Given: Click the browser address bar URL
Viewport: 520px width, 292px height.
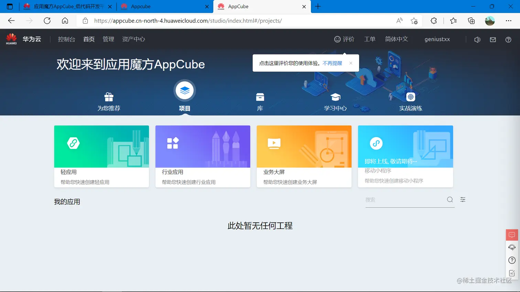Looking at the screenshot, I should (x=188, y=21).
